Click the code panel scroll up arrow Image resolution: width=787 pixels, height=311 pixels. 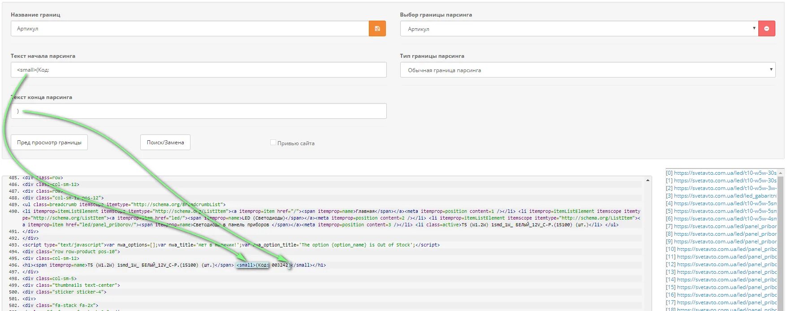pyautogui.click(x=648, y=180)
